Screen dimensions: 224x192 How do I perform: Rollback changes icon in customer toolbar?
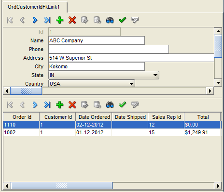97,20
